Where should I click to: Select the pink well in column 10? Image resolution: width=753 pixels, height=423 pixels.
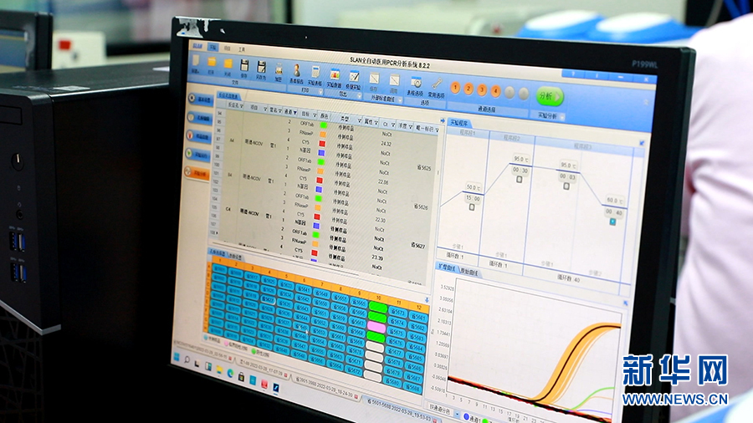click(376, 328)
